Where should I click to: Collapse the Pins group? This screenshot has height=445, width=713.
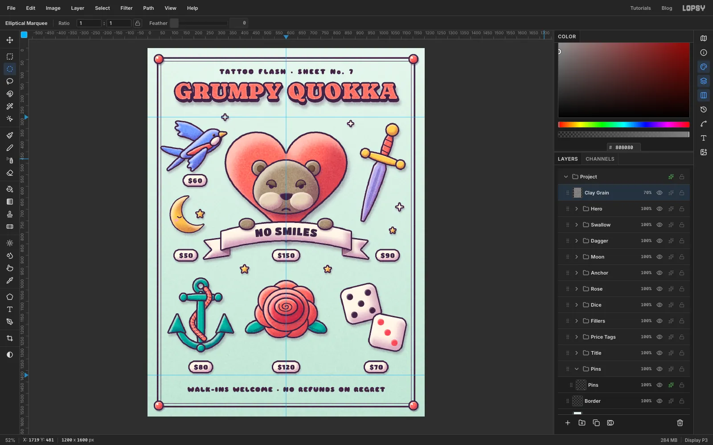pyautogui.click(x=577, y=369)
